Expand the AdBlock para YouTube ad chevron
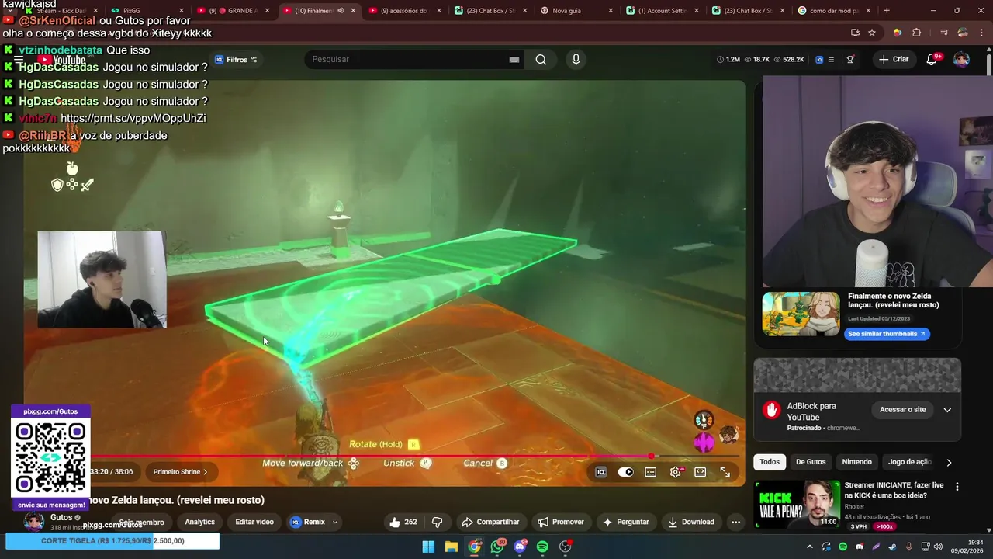The image size is (993, 559). (x=947, y=410)
